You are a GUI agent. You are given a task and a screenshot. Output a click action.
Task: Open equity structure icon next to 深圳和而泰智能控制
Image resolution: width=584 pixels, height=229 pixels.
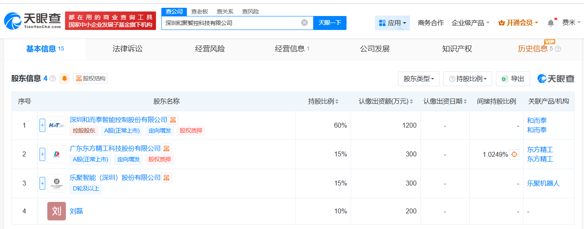pos(173,120)
